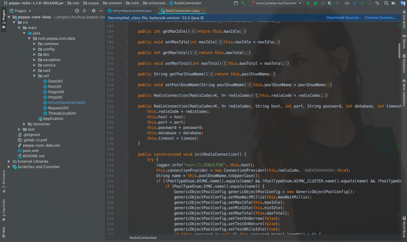The height and width of the screenshot is (242, 407).
Task: Select the RedisConnection.class editor tab
Action: click(x=182, y=11)
